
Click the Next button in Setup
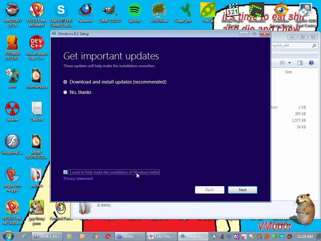tap(243, 190)
